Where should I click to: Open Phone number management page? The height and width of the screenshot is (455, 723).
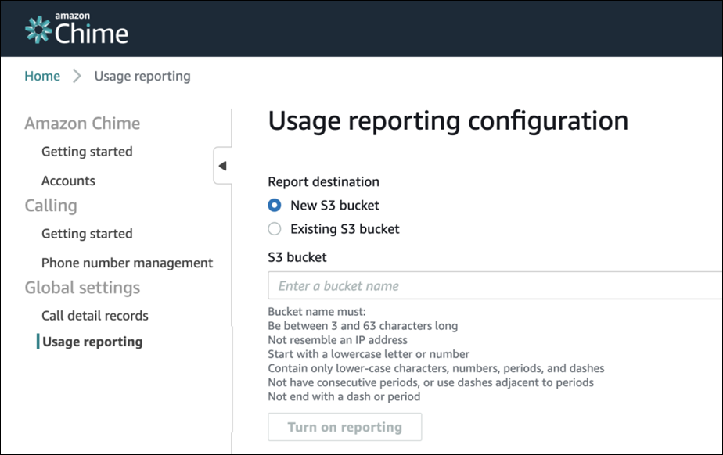coord(127,263)
